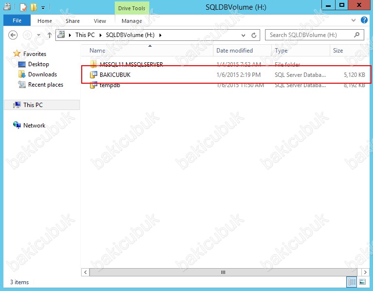Open the Manage tab under Drive Tools
This screenshot has width=373, height=291.
[x=132, y=21]
